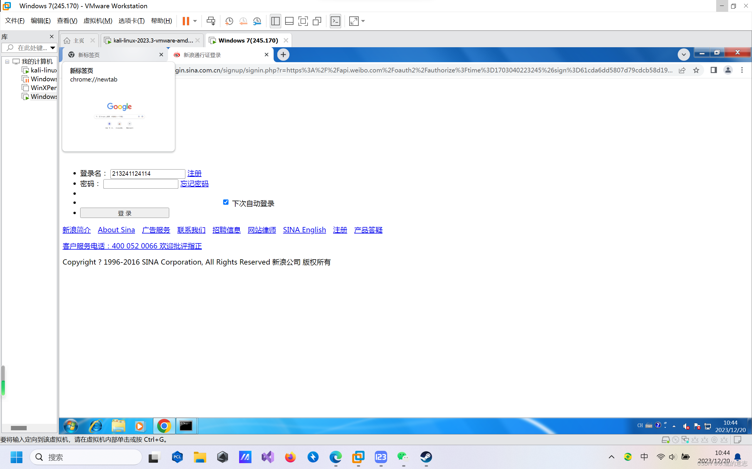Click the 登录 button

tap(125, 213)
